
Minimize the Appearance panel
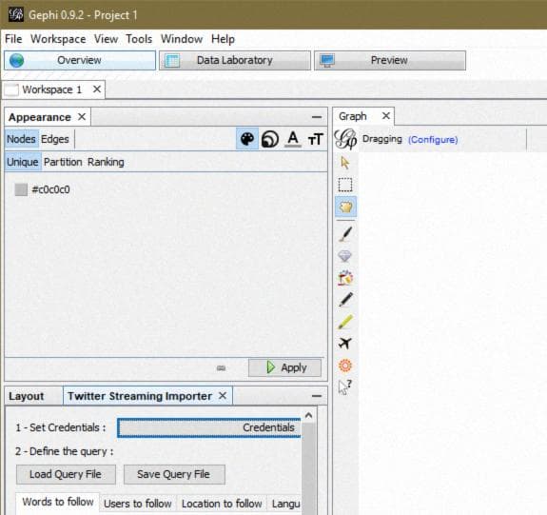tap(317, 117)
